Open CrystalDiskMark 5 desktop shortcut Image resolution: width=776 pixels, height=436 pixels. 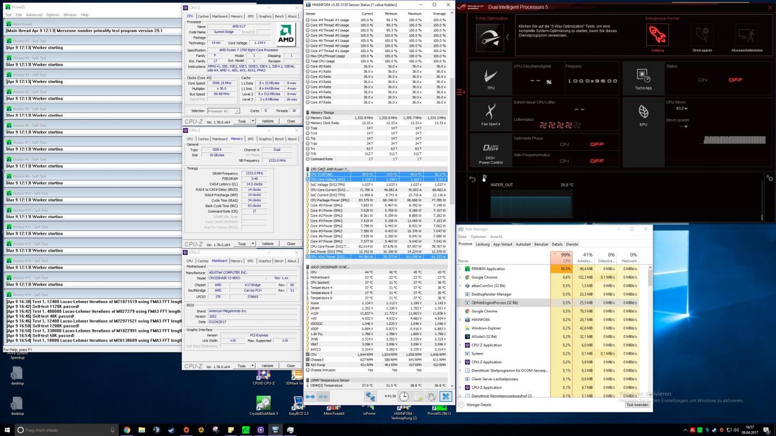pos(264,406)
